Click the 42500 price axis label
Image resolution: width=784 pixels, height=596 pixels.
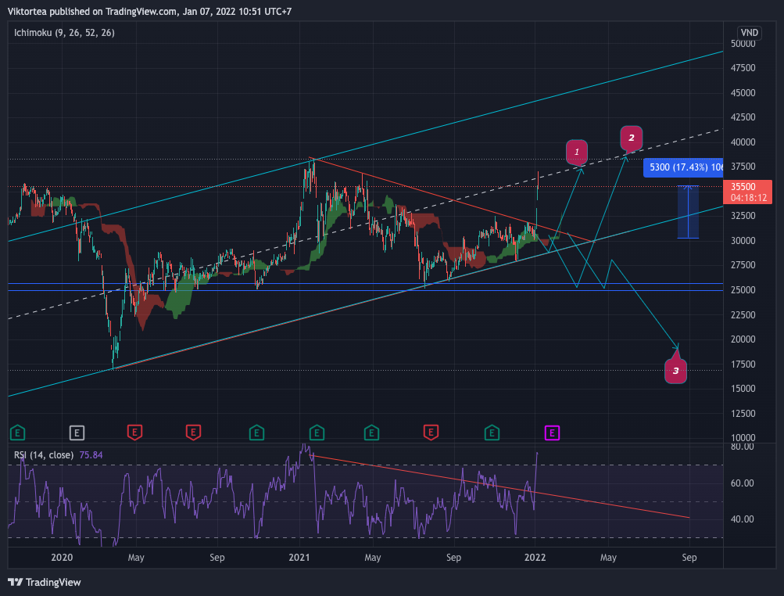tap(743, 117)
